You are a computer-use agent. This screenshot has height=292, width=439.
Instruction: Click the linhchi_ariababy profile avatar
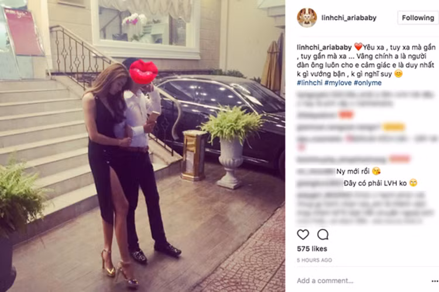pos(307,18)
